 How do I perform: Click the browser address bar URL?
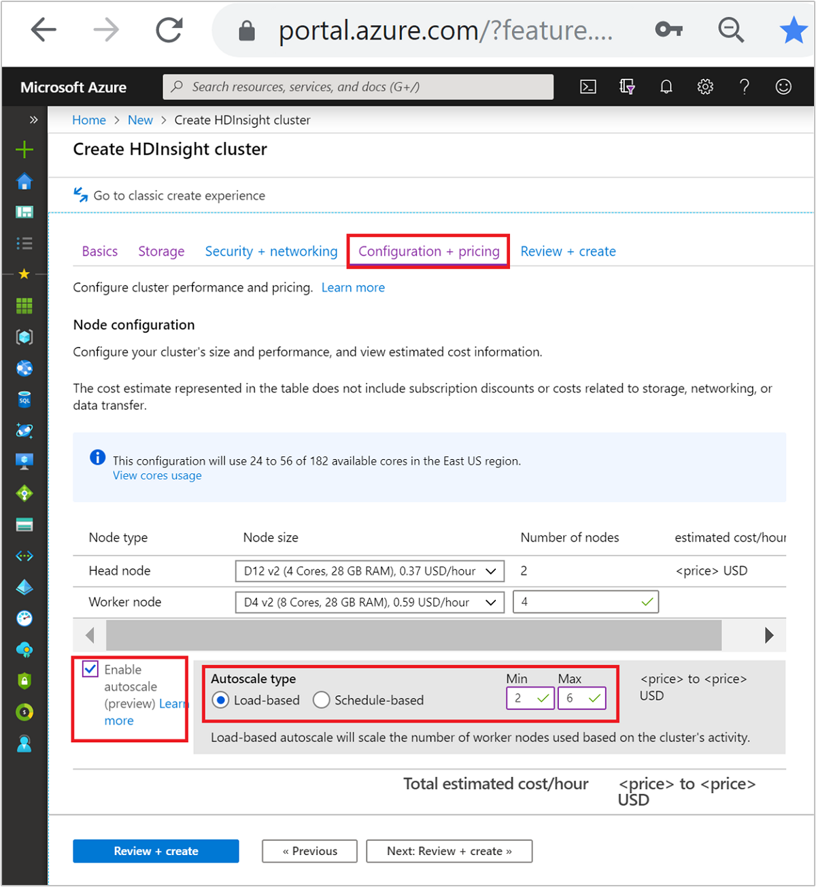tap(445, 31)
